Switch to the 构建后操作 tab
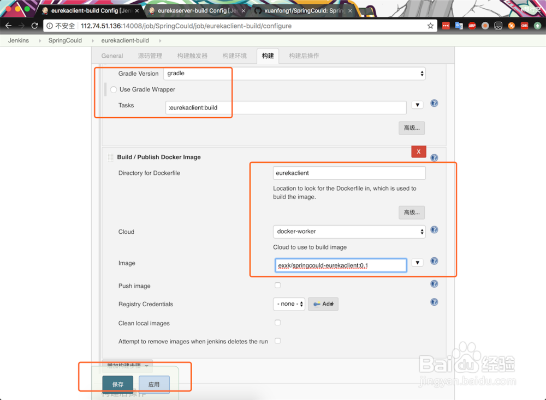546x400 pixels. click(x=304, y=56)
